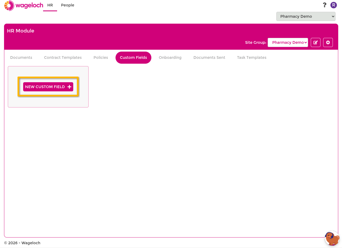
Task: Open the support chat mascot icon
Action: point(332,238)
